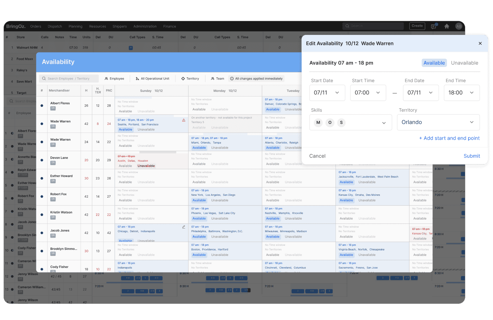Open the notifications message icon in top bar
This screenshot has width=493, height=320.
pyautogui.click(x=434, y=26)
